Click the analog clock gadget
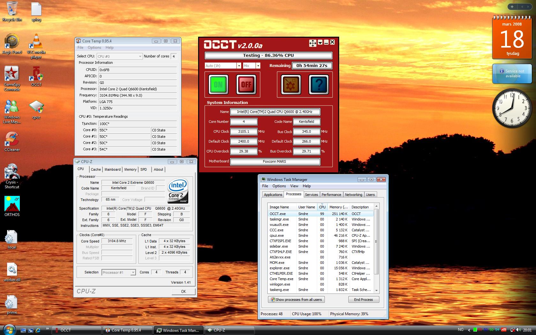Screen dimensions: 536x335 [x=512, y=108]
